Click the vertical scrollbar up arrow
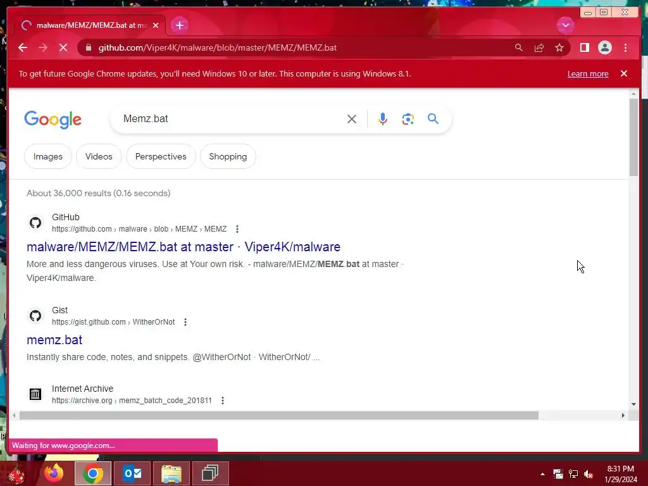This screenshot has height=486, width=648. (633, 94)
